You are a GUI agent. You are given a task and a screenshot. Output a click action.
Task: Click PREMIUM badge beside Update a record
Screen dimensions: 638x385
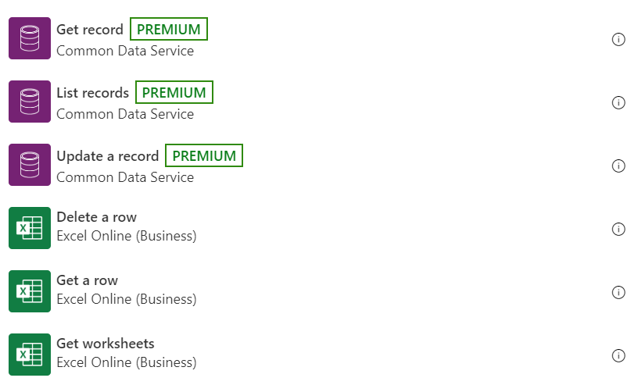[204, 155]
